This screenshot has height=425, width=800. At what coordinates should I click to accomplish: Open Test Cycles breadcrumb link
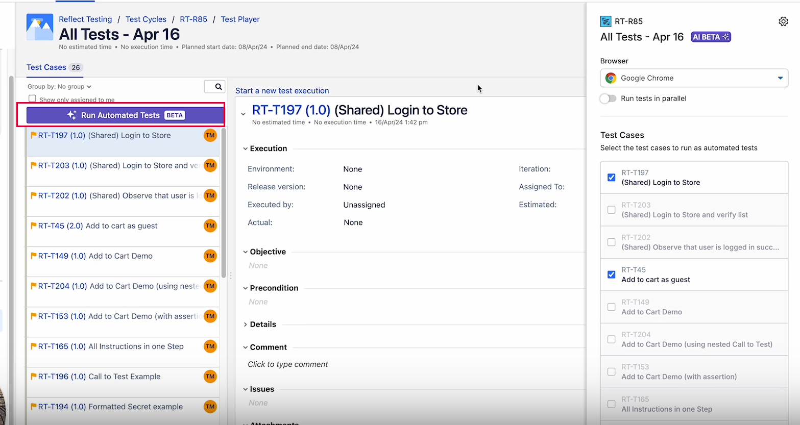coord(146,19)
